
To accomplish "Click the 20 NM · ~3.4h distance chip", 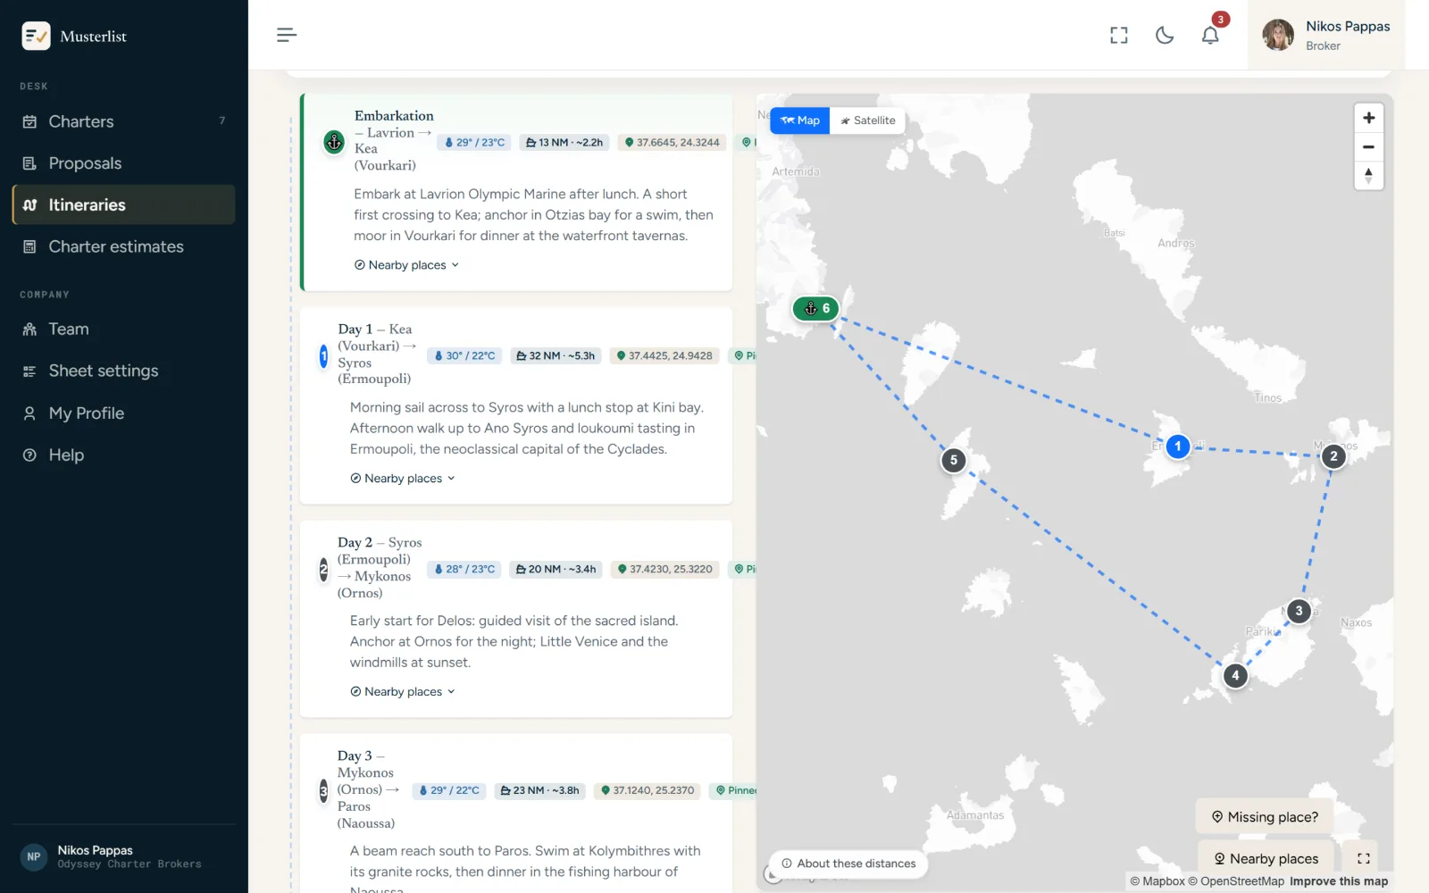I will click(x=556, y=569).
